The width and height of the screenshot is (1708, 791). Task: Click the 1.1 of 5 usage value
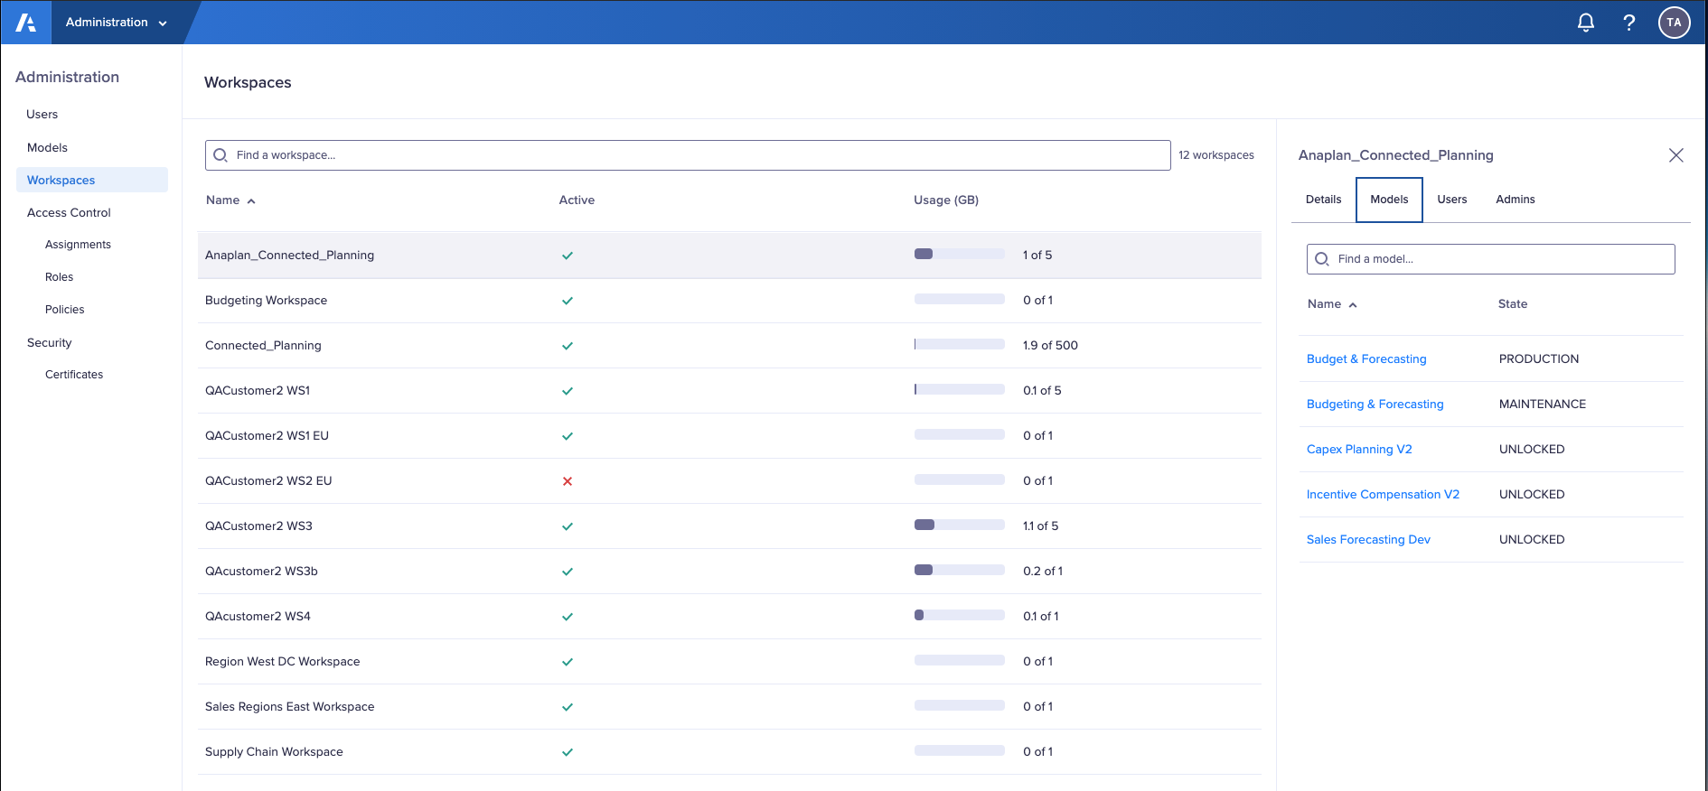[x=1040, y=526]
